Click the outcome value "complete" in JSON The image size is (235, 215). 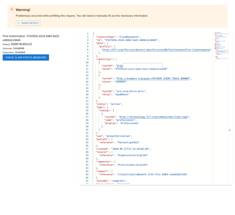point(118,181)
